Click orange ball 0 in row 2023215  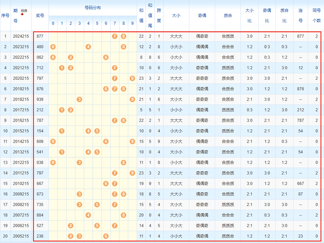point(53,47)
